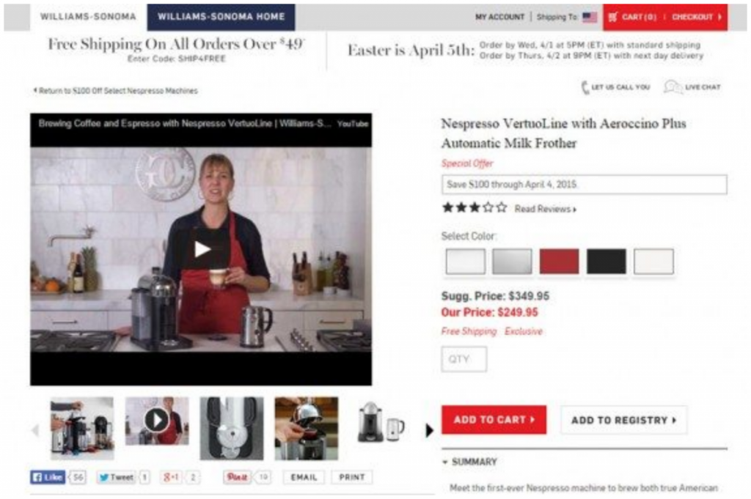Image resolution: width=751 pixels, height=499 pixels.
Task: Click the US flag shipping icon
Action: [x=590, y=18]
